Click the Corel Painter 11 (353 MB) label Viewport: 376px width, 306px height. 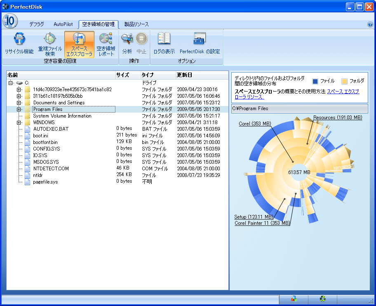click(x=262, y=223)
